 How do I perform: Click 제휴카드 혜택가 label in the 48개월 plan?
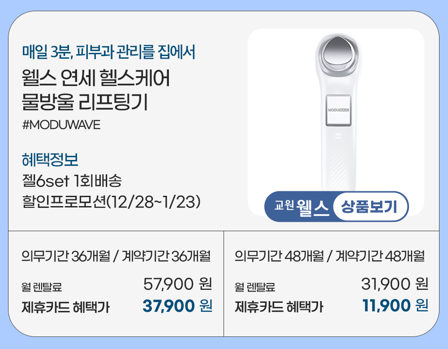[279, 307]
